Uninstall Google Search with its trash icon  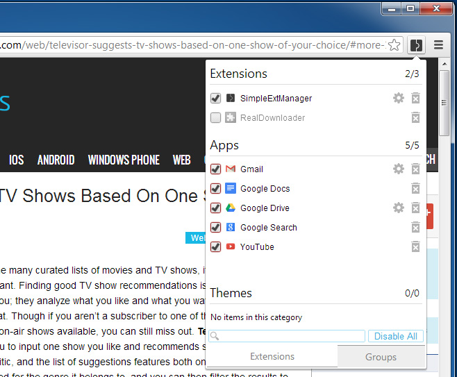tap(415, 228)
